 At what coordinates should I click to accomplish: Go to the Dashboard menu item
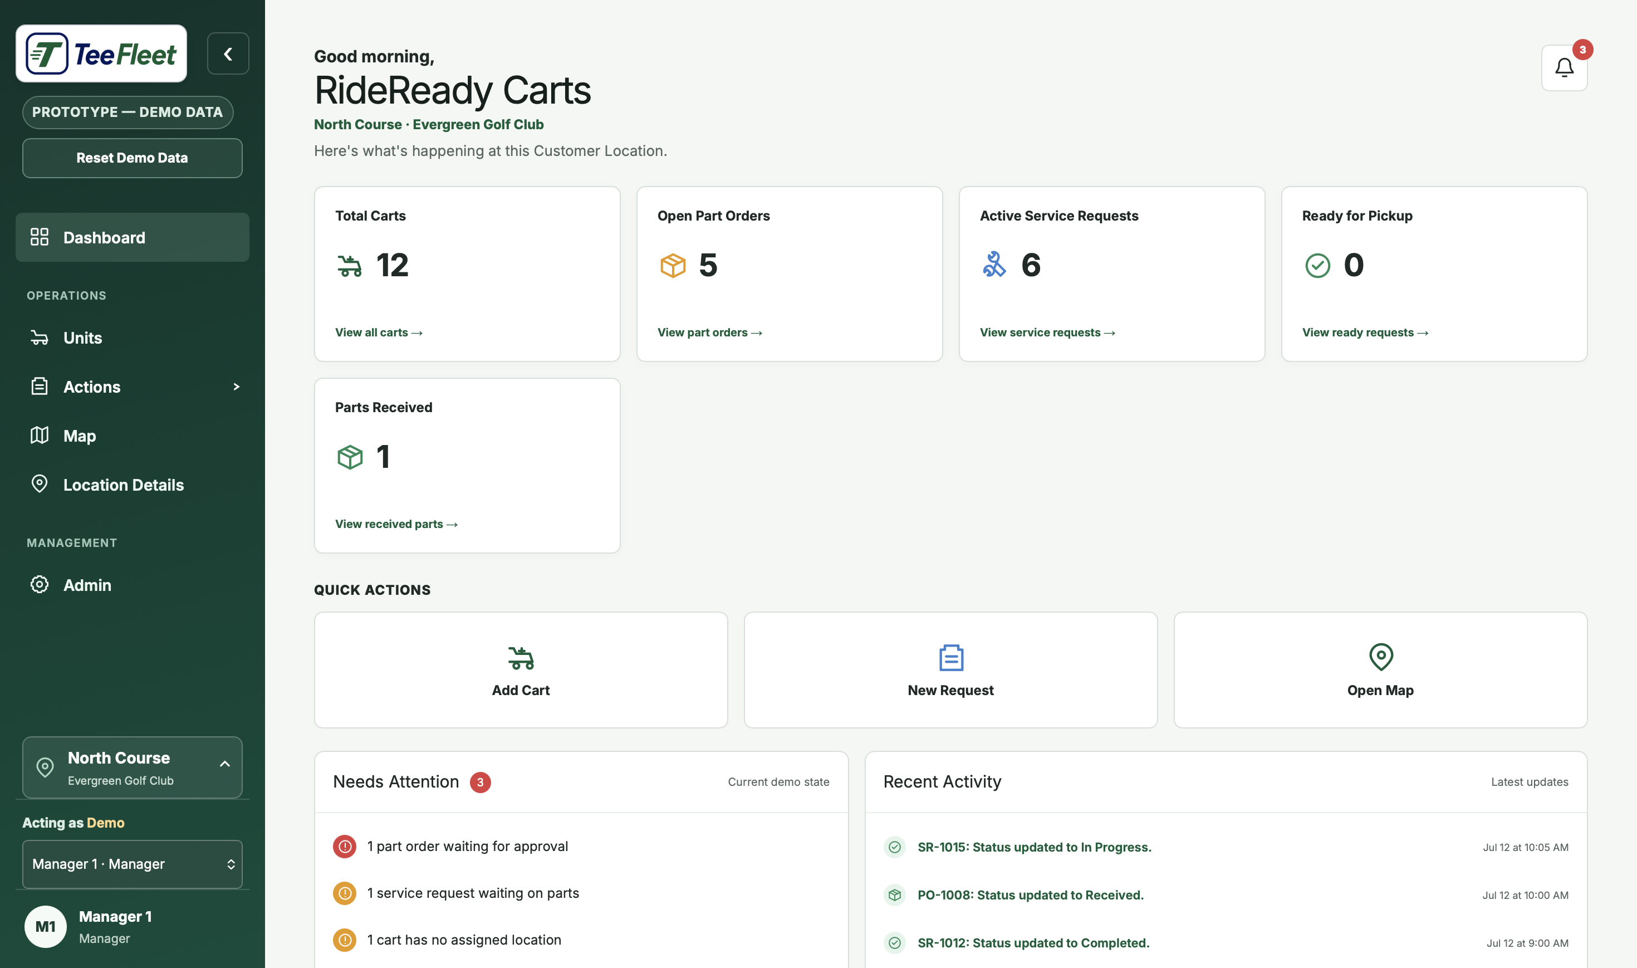point(133,237)
